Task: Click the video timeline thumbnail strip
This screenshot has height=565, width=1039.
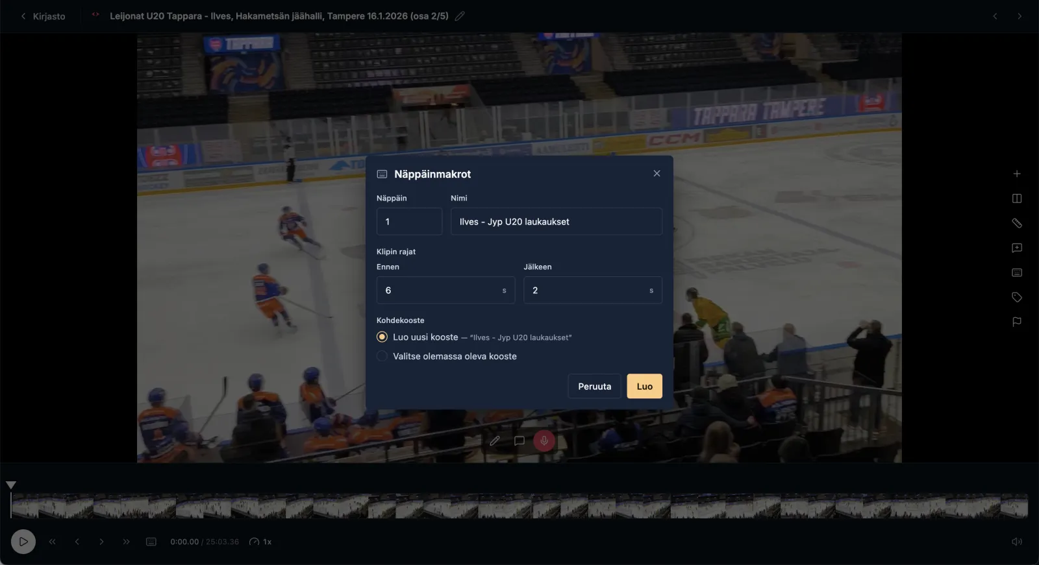Action: click(x=519, y=506)
